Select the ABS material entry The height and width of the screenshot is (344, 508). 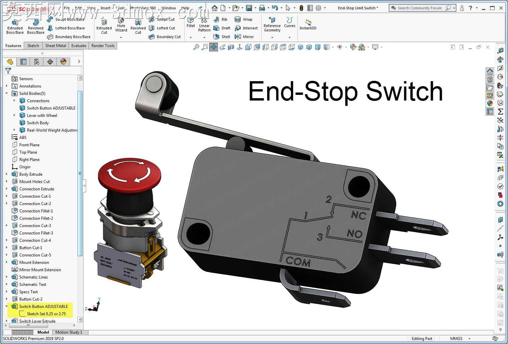pyautogui.click(x=19, y=138)
